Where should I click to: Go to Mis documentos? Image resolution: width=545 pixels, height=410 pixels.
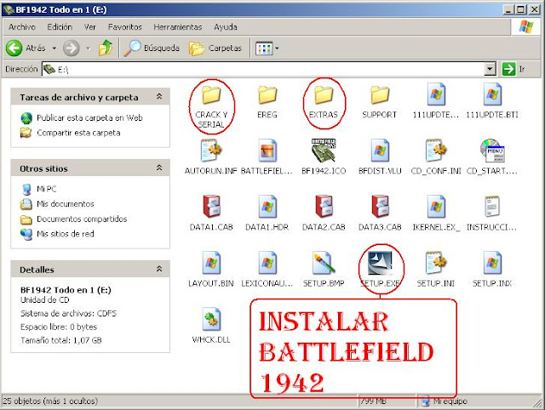[x=57, y=204]
